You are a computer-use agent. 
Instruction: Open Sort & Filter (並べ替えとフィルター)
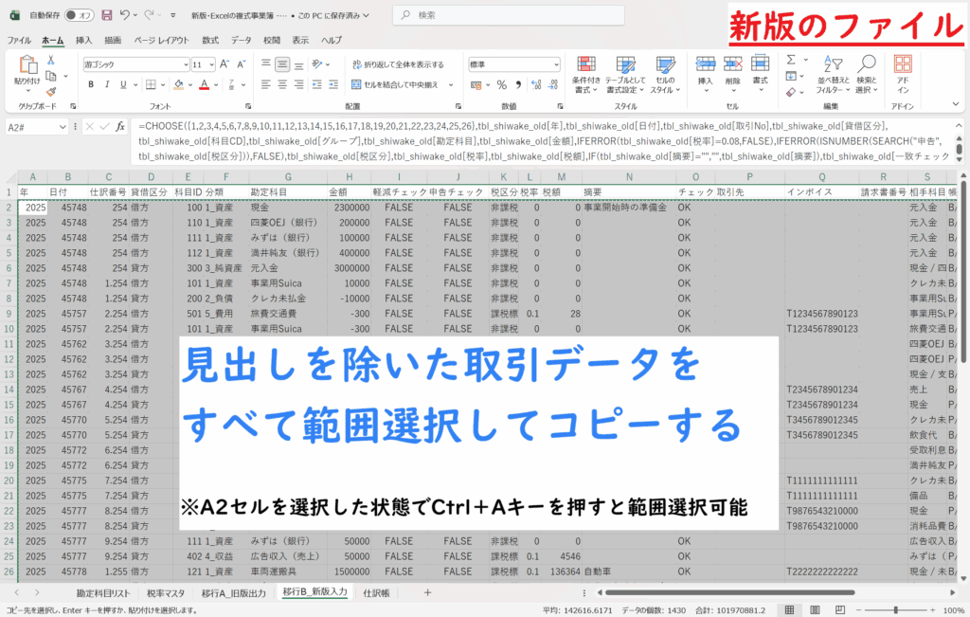click(834, 74)
